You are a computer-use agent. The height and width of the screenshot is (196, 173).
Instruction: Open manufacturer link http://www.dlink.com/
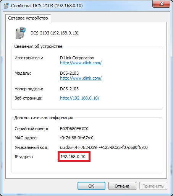(81, 63)
